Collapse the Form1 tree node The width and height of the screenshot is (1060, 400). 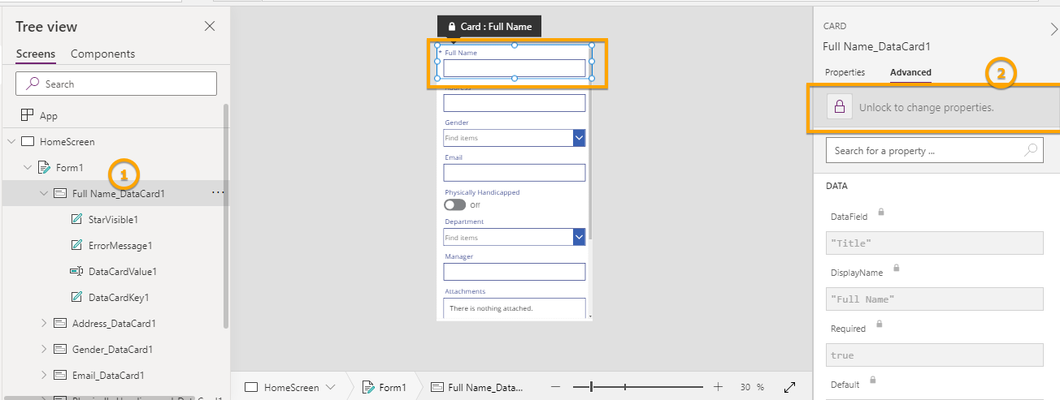pyautogui.click(x=28, y=168)
